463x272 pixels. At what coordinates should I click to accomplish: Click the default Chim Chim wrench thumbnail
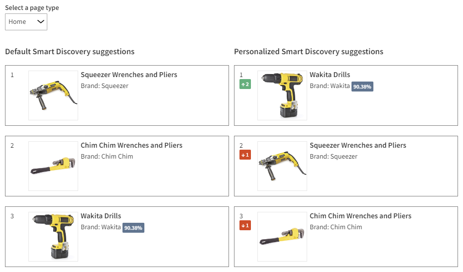click(x=53, y=166)
